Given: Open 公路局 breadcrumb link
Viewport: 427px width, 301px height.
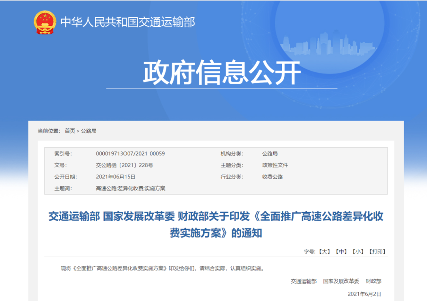Looking at the screenshot, I should (89, 131).
